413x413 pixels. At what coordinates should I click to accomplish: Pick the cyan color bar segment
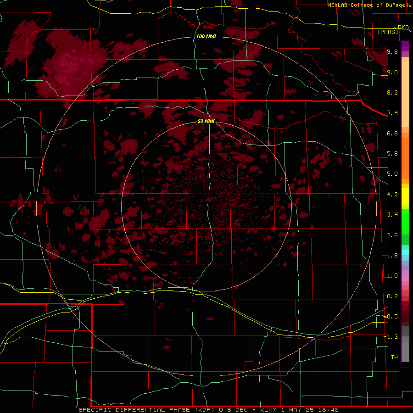(405, 252)
